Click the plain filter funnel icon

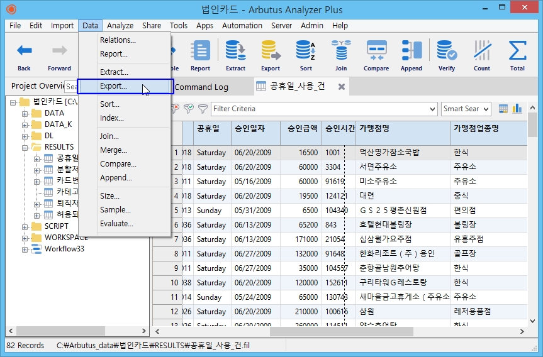(203, 109)
